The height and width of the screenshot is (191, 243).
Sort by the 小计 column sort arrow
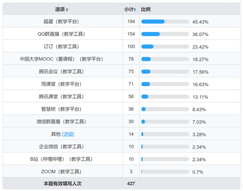pyautogui.click(x=135, y=10)
